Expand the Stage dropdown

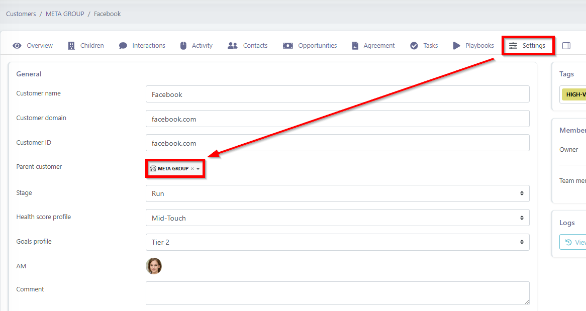337,193
